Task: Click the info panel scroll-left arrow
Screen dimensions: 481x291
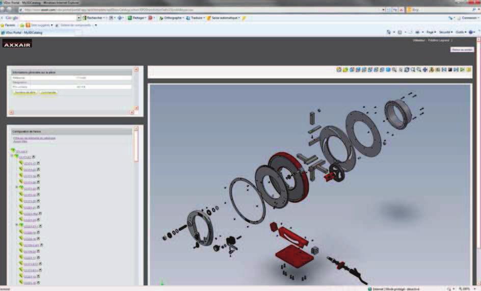Action: (11, 112)
